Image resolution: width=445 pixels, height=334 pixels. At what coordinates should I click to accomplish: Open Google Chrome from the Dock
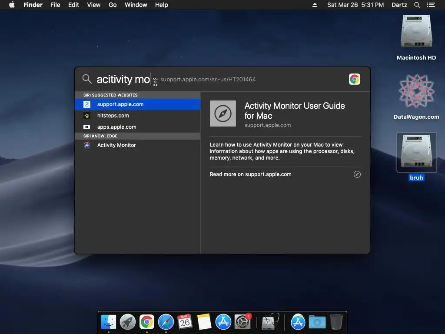147,322
